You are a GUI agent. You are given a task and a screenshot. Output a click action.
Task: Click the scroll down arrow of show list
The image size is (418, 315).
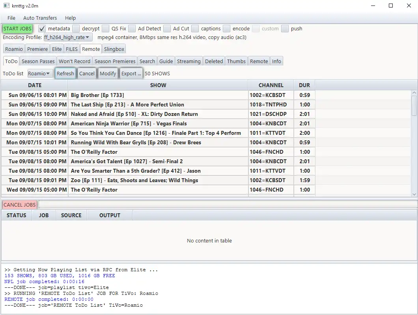click(x=414, y=194)
